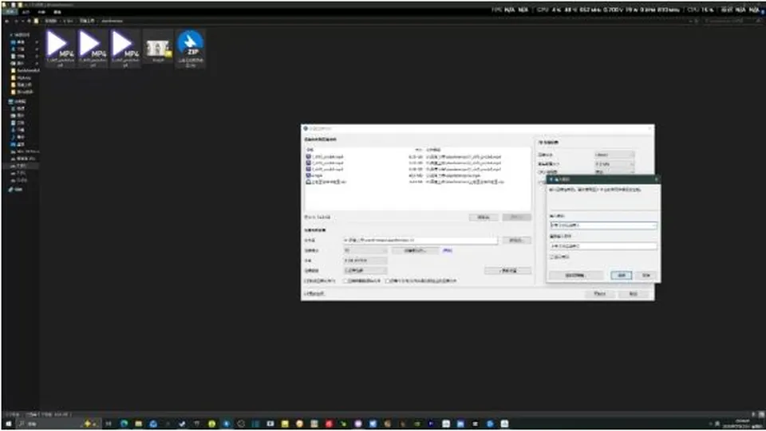Click the more options button in archive dialog
The height and width of the screenshot is (431, 766).
pos(507,271)
